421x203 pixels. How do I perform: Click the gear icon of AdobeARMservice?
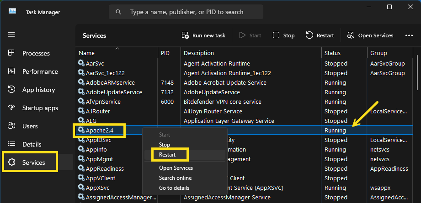tap(81, 82)
